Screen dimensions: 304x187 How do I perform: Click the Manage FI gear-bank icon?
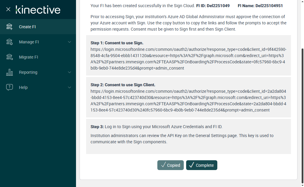coord(9,42)
